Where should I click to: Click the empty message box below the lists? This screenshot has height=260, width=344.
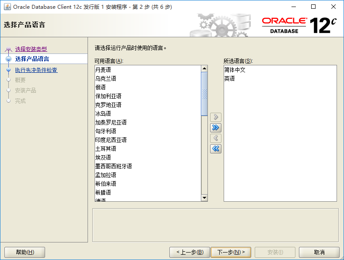tap(215, 225)
